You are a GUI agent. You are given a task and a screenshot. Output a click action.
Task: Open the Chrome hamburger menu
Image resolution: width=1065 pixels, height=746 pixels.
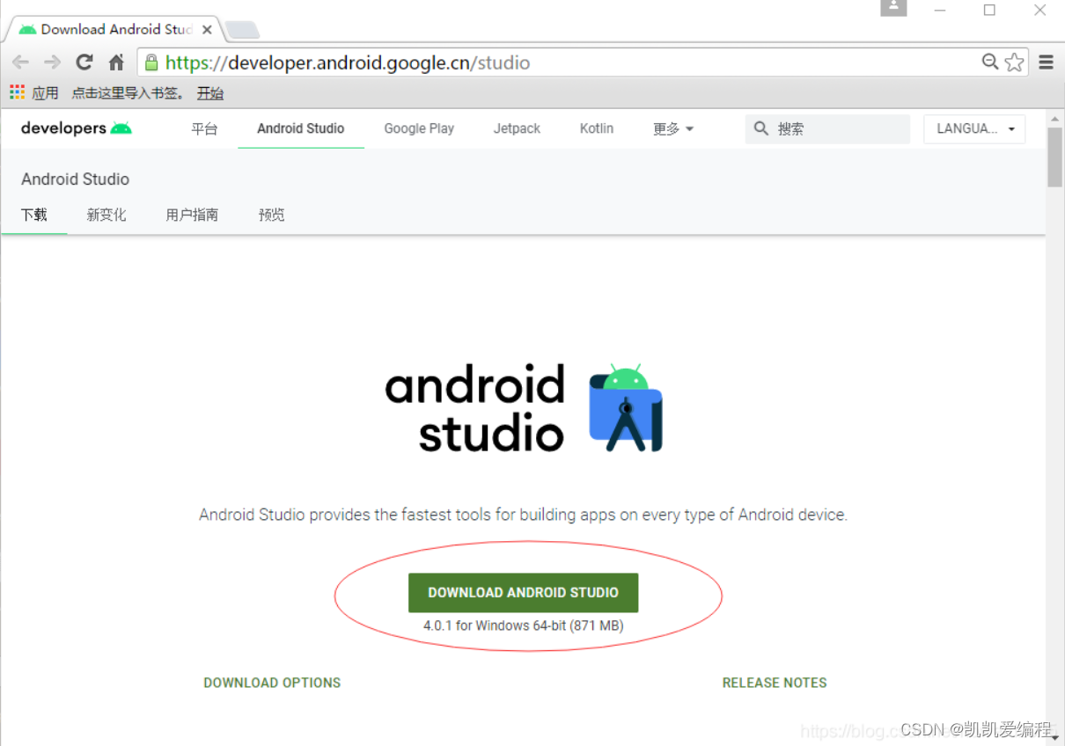pos(1046,62)
